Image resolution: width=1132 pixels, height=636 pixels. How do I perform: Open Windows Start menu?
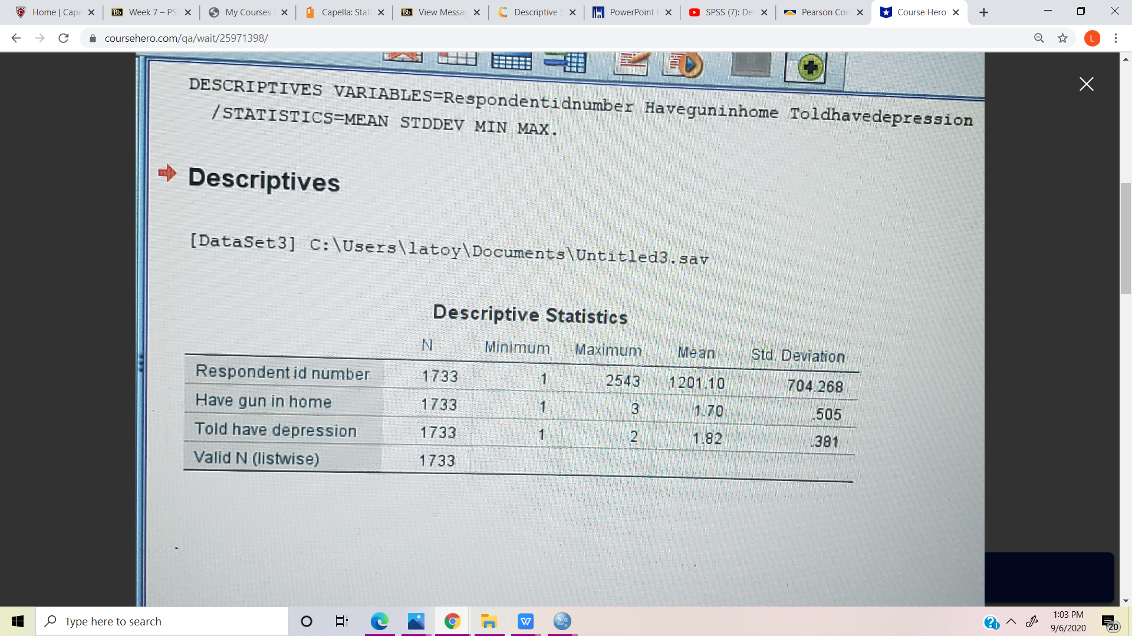pos(18,621)
